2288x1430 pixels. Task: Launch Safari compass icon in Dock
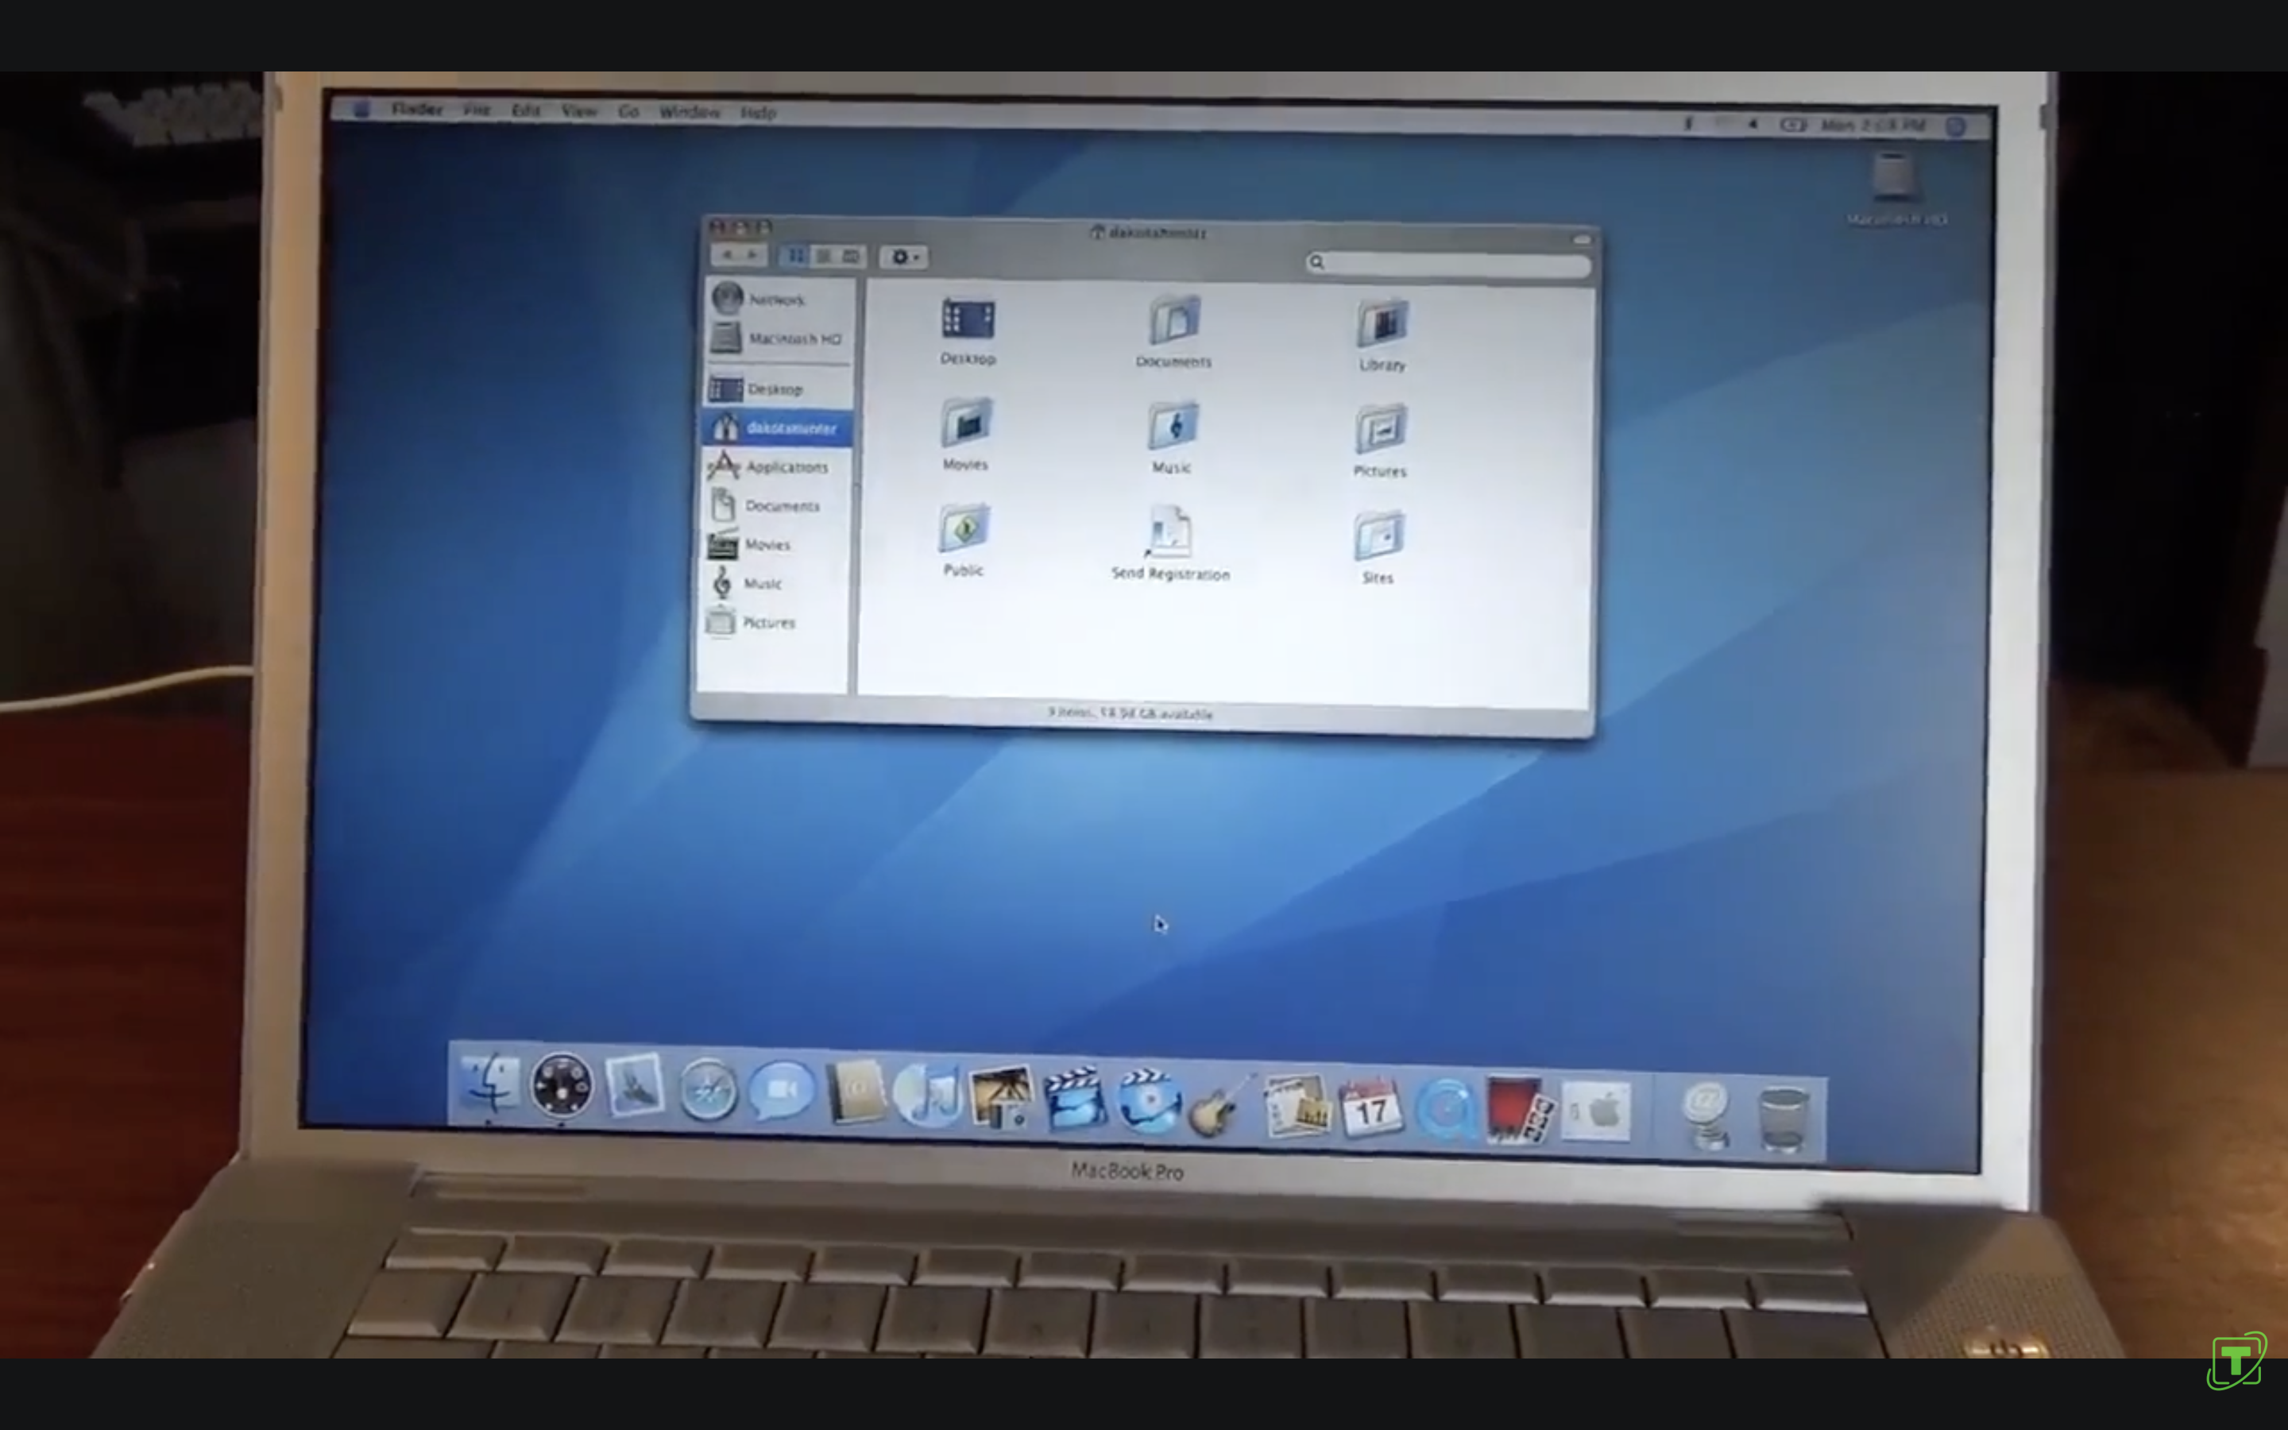pos(708,1089)
